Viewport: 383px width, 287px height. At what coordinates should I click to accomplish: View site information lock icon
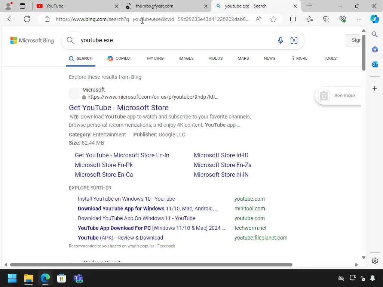click(47, 19)
